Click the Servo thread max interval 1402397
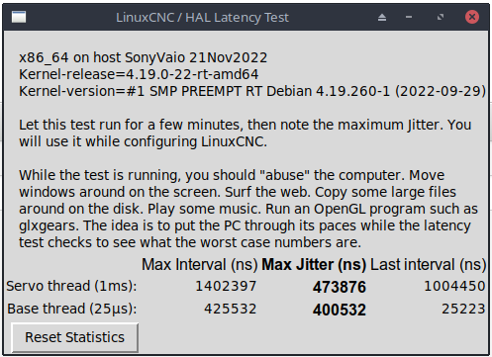Screen dimensions: 492x357 (226, 286)
